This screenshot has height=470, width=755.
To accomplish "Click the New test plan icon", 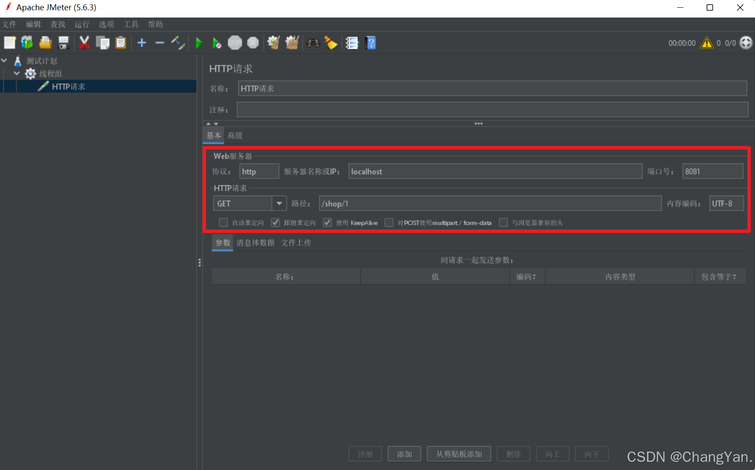I will [9, 43].
